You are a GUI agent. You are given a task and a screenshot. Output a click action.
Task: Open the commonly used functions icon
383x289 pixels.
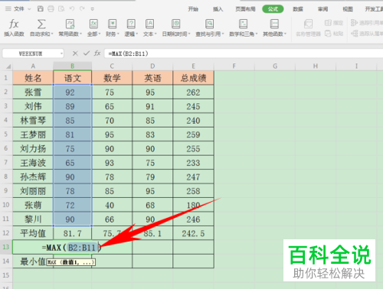pos(70,24)
